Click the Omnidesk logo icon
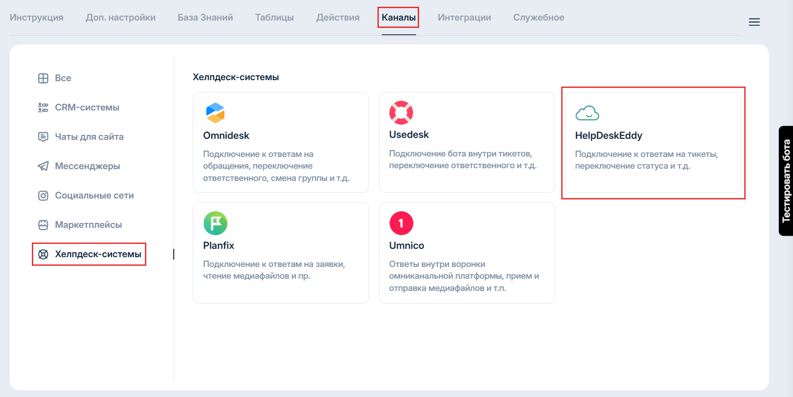The width and height of the screenshot is (793, 397). (x=215, y=113)
